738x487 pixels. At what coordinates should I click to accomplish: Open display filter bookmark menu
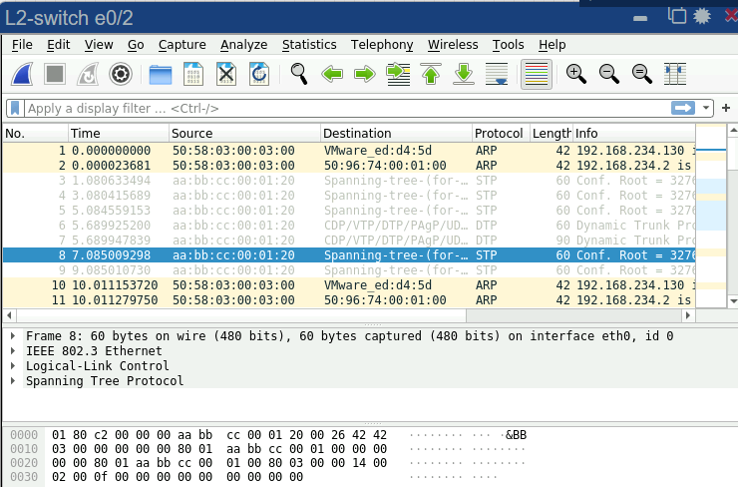[15, 109]
